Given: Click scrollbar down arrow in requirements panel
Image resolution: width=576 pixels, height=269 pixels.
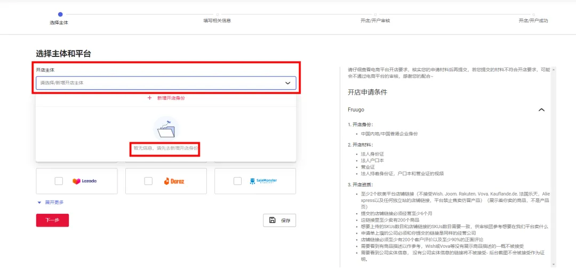Looking at the screenshot, I should [x=554, y=264].
